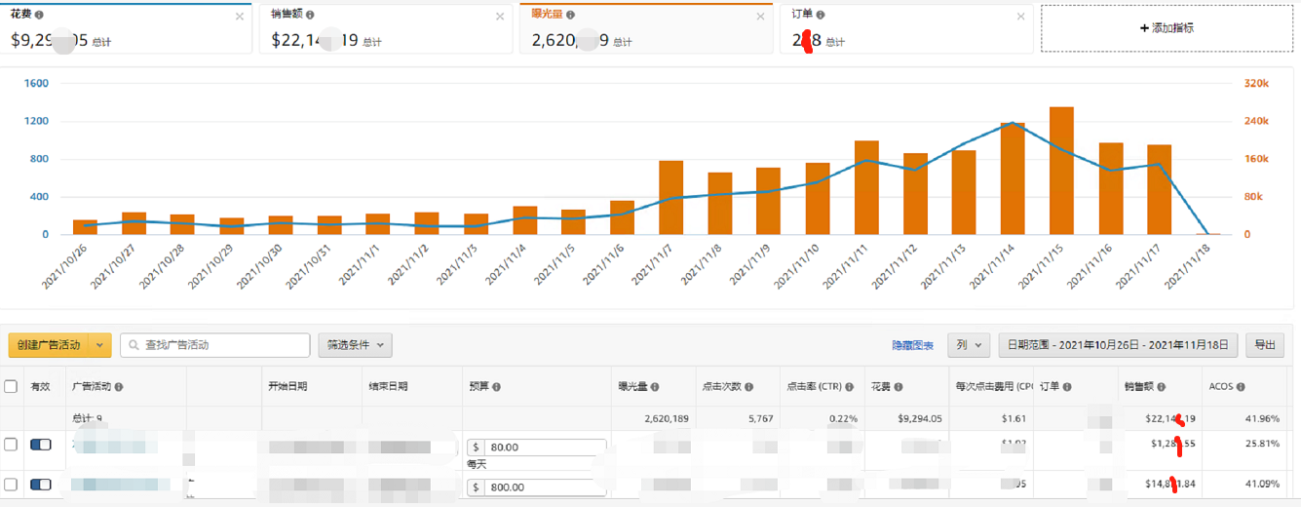This screenshot has width=1301, height=507.
Task: Tick checkbox for the $800.00 budget row
Action: (11, 485)
